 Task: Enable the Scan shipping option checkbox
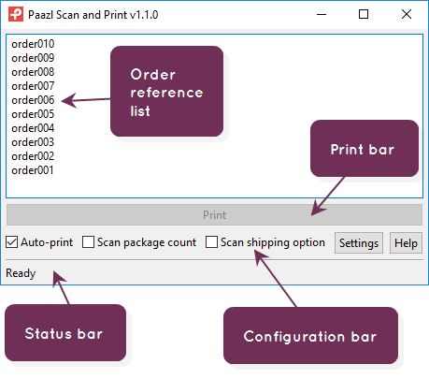pyautogui.click(x=211, y=242)
